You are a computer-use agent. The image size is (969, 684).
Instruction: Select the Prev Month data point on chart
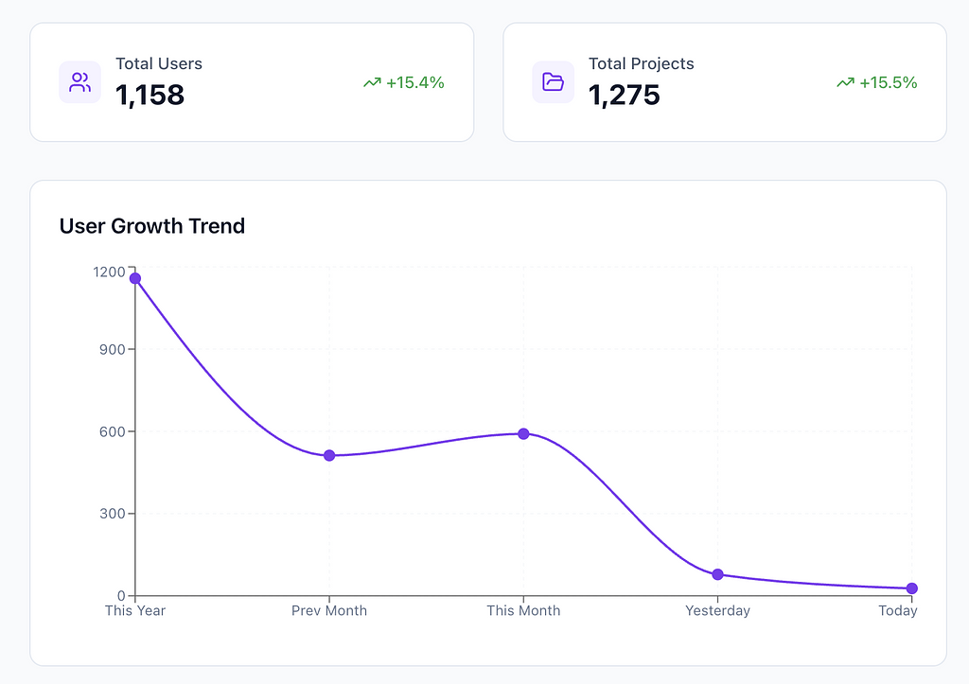pyautogui.click(x=329, y=455)
